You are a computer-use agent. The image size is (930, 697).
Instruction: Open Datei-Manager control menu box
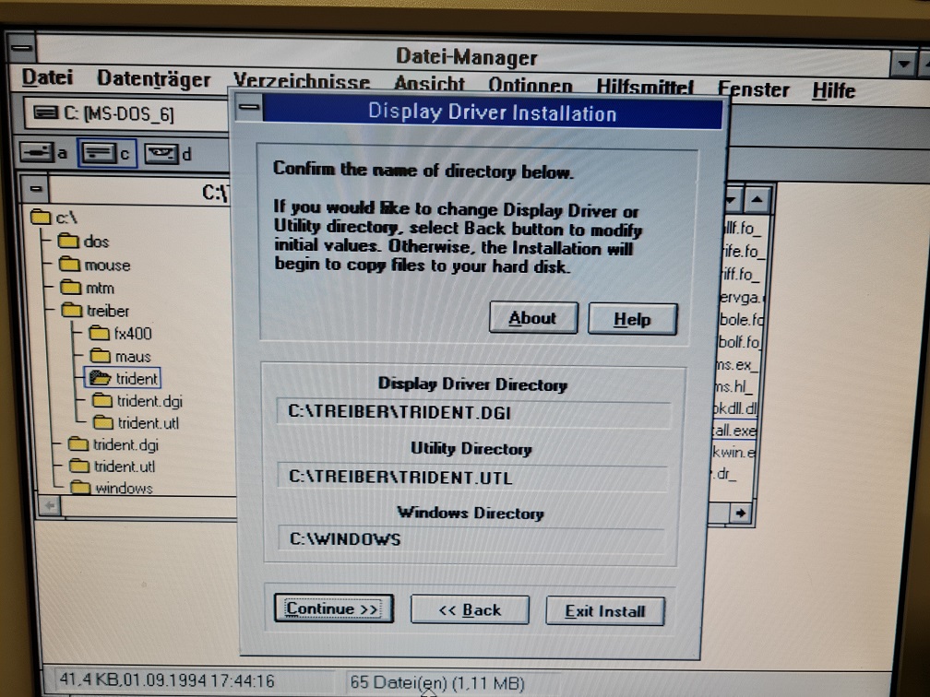tap(21, 48)
